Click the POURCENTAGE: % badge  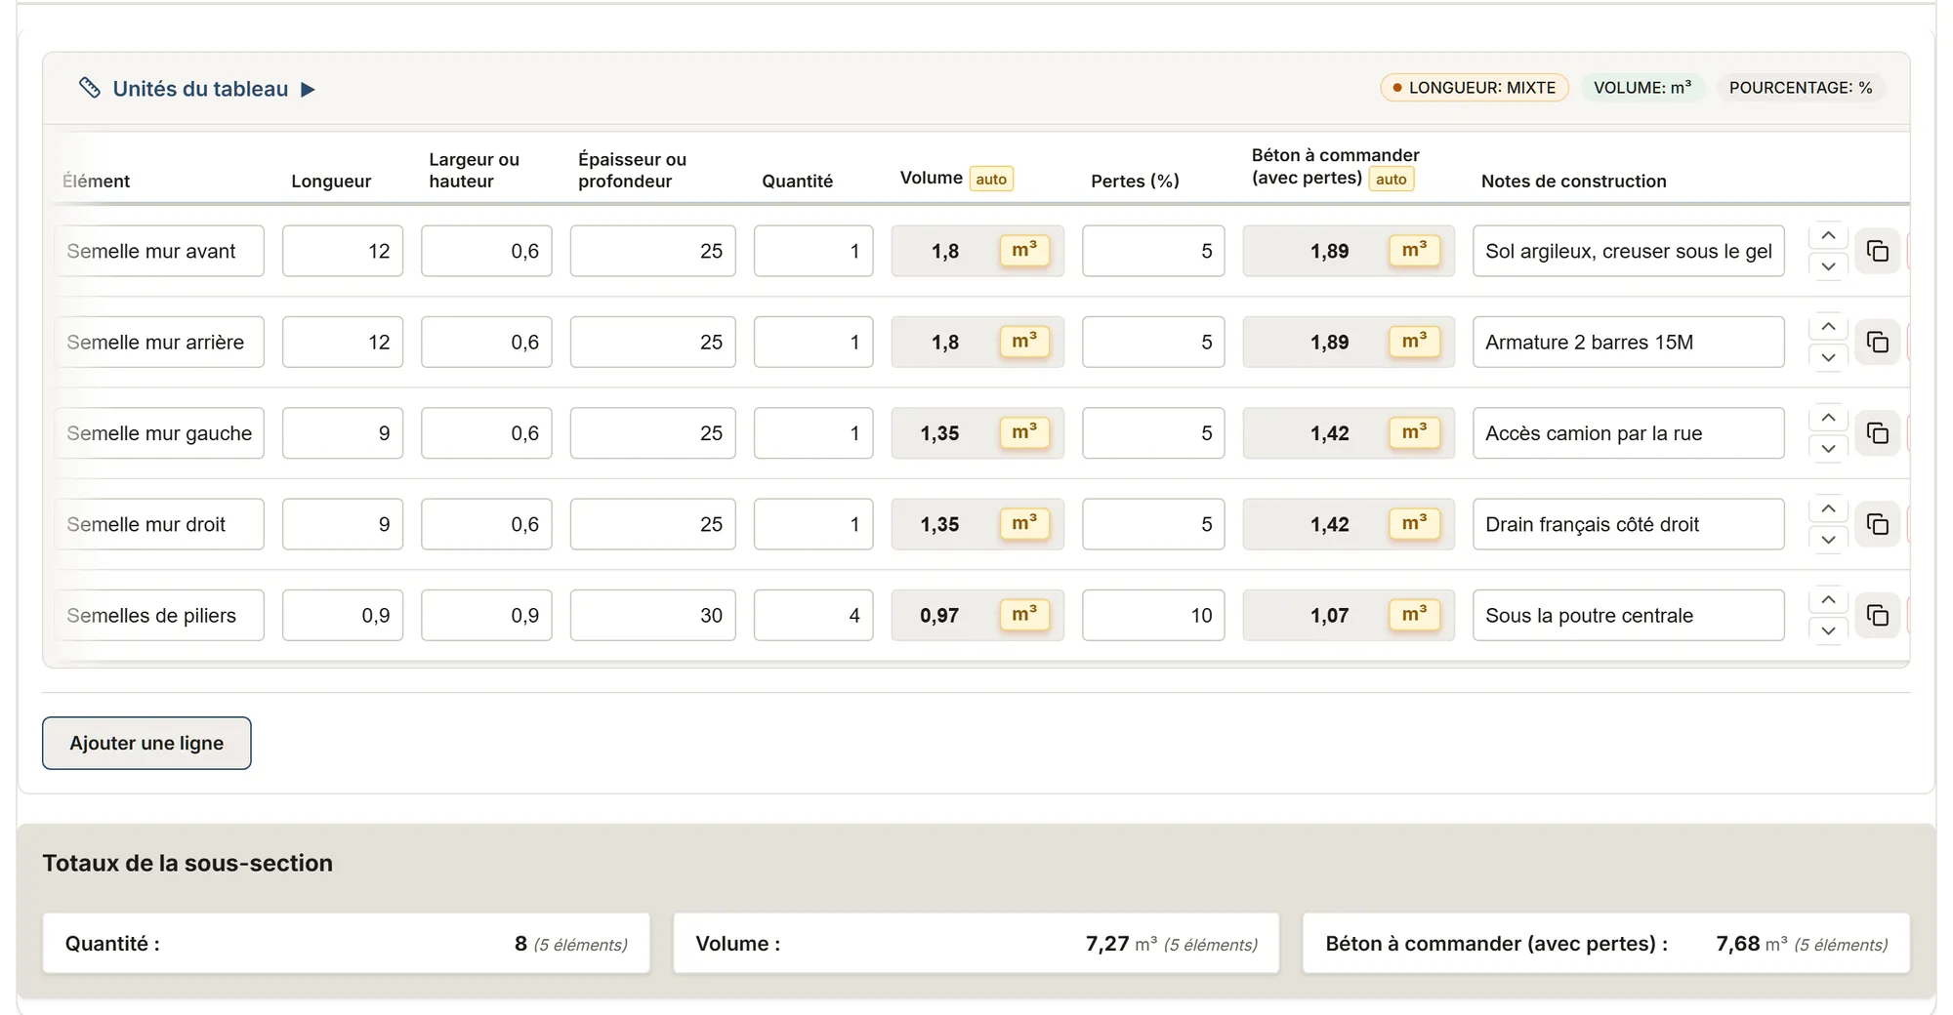click(x=1801, y=88)
